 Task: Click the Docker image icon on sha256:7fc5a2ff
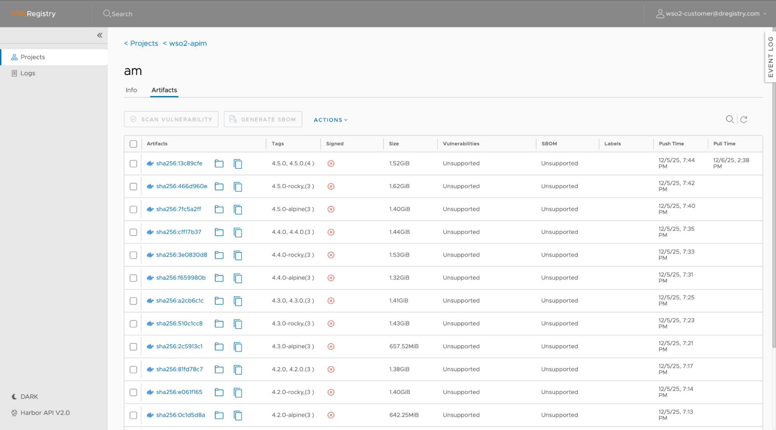point(150,209)
